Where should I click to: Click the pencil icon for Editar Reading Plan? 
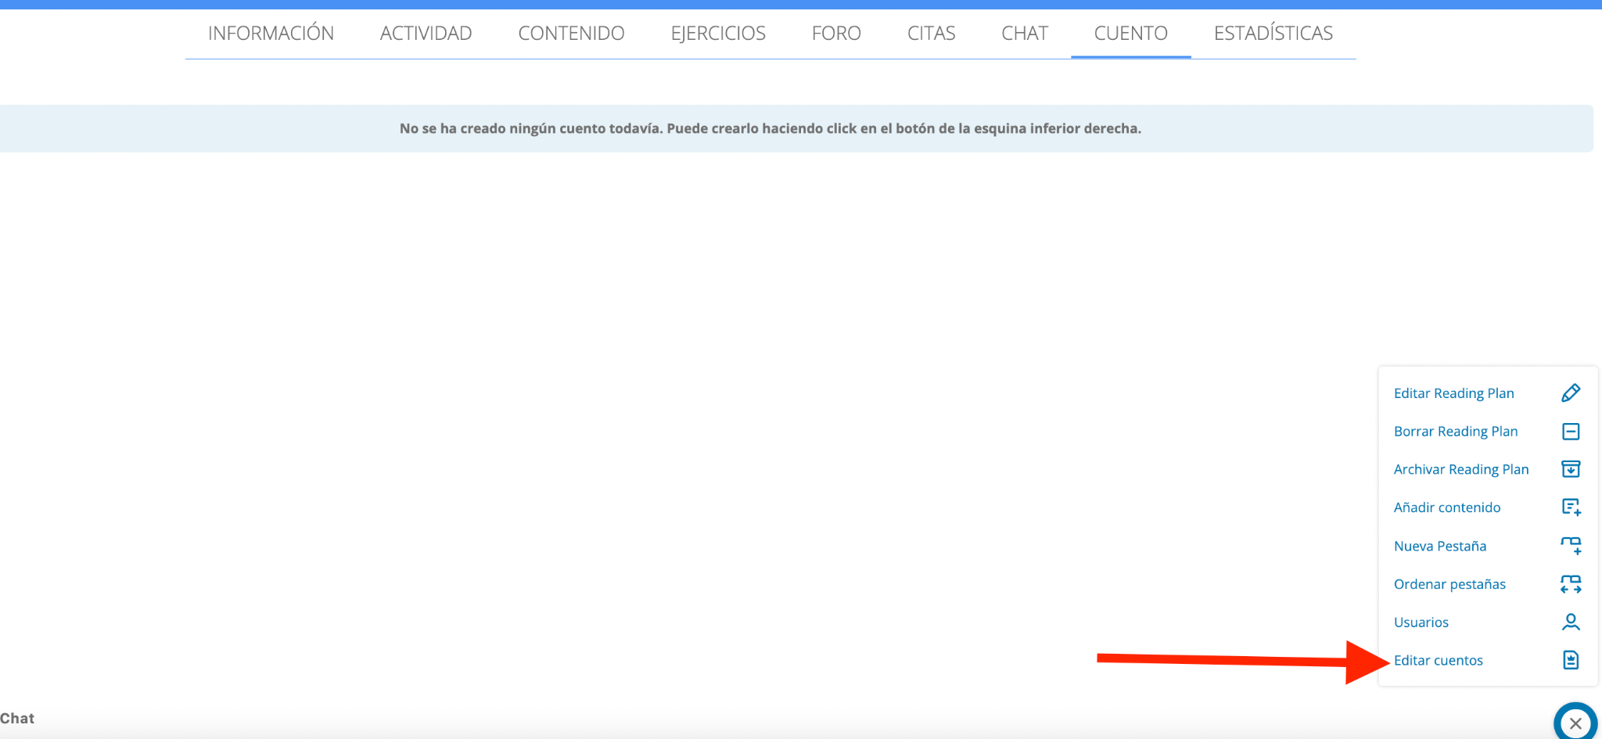[1571, 393]
